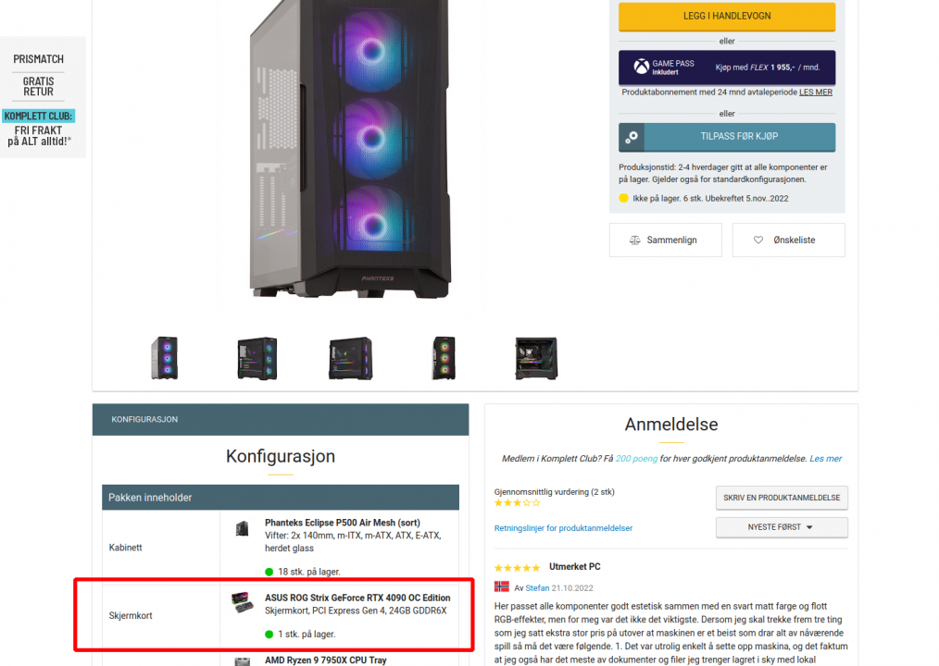The height and width of the screenshot is (666, 939).
Task: Click the yellow stock status indicator dot
Action: coord(623,198)
